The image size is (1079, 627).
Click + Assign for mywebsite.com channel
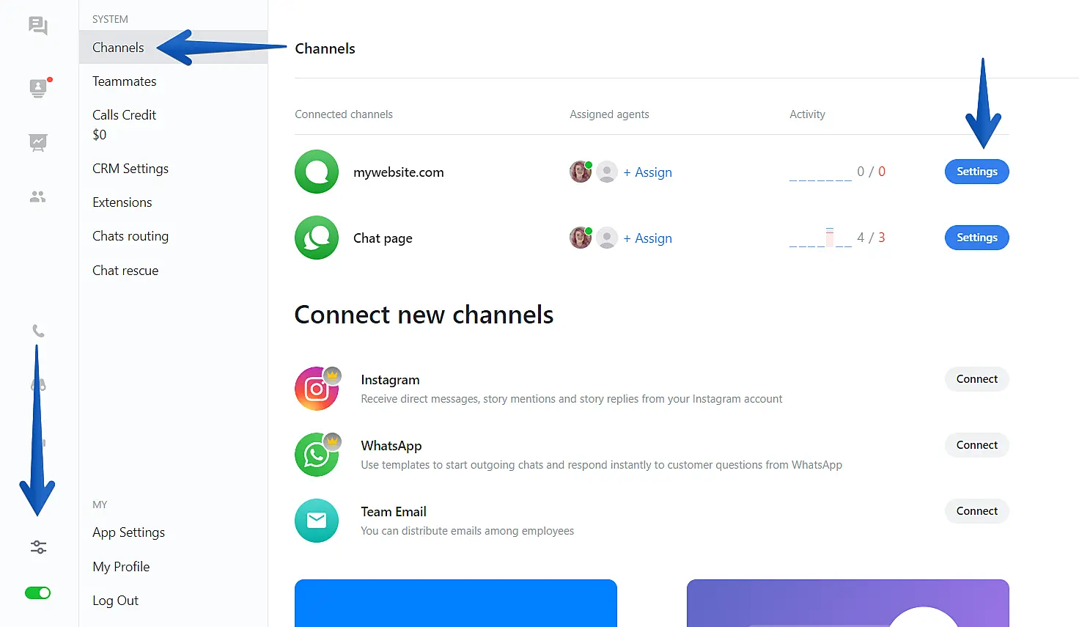[x=647, y=172]
